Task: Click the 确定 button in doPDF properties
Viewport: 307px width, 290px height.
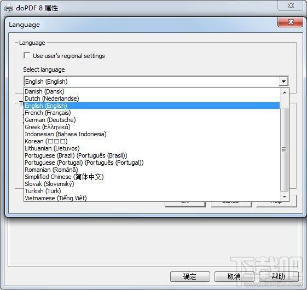Action: [190, 276]
